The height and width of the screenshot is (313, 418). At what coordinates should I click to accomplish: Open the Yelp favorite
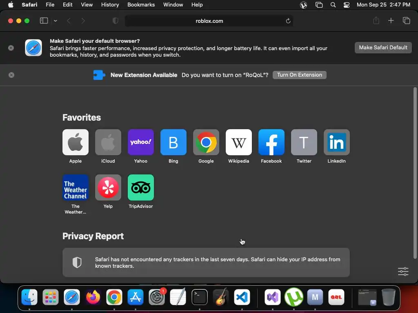click(108, 187)
